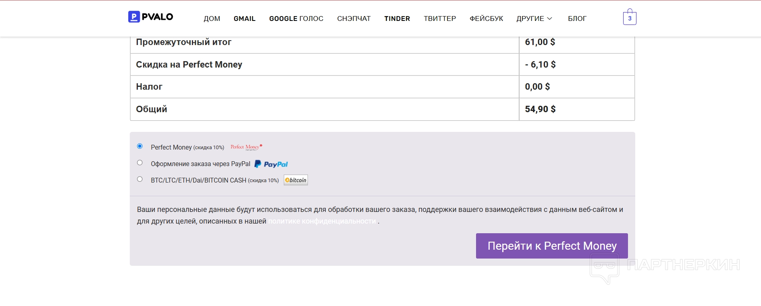The width and height of the screenshot is (761, 306).
Task: Open the политике конфиденциальности link
Action: (x=322, y=221)
